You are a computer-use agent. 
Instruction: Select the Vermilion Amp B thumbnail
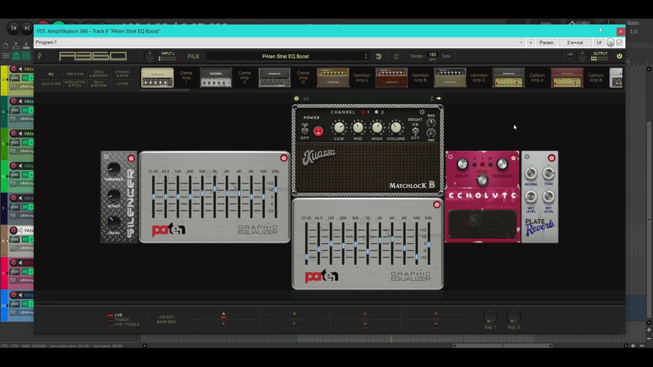(392, 77)
